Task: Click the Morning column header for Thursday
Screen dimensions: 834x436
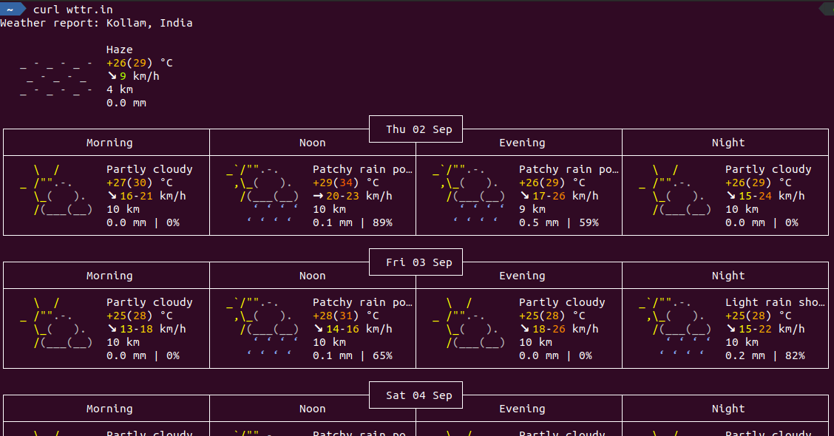Action: (x=109, y=142)
